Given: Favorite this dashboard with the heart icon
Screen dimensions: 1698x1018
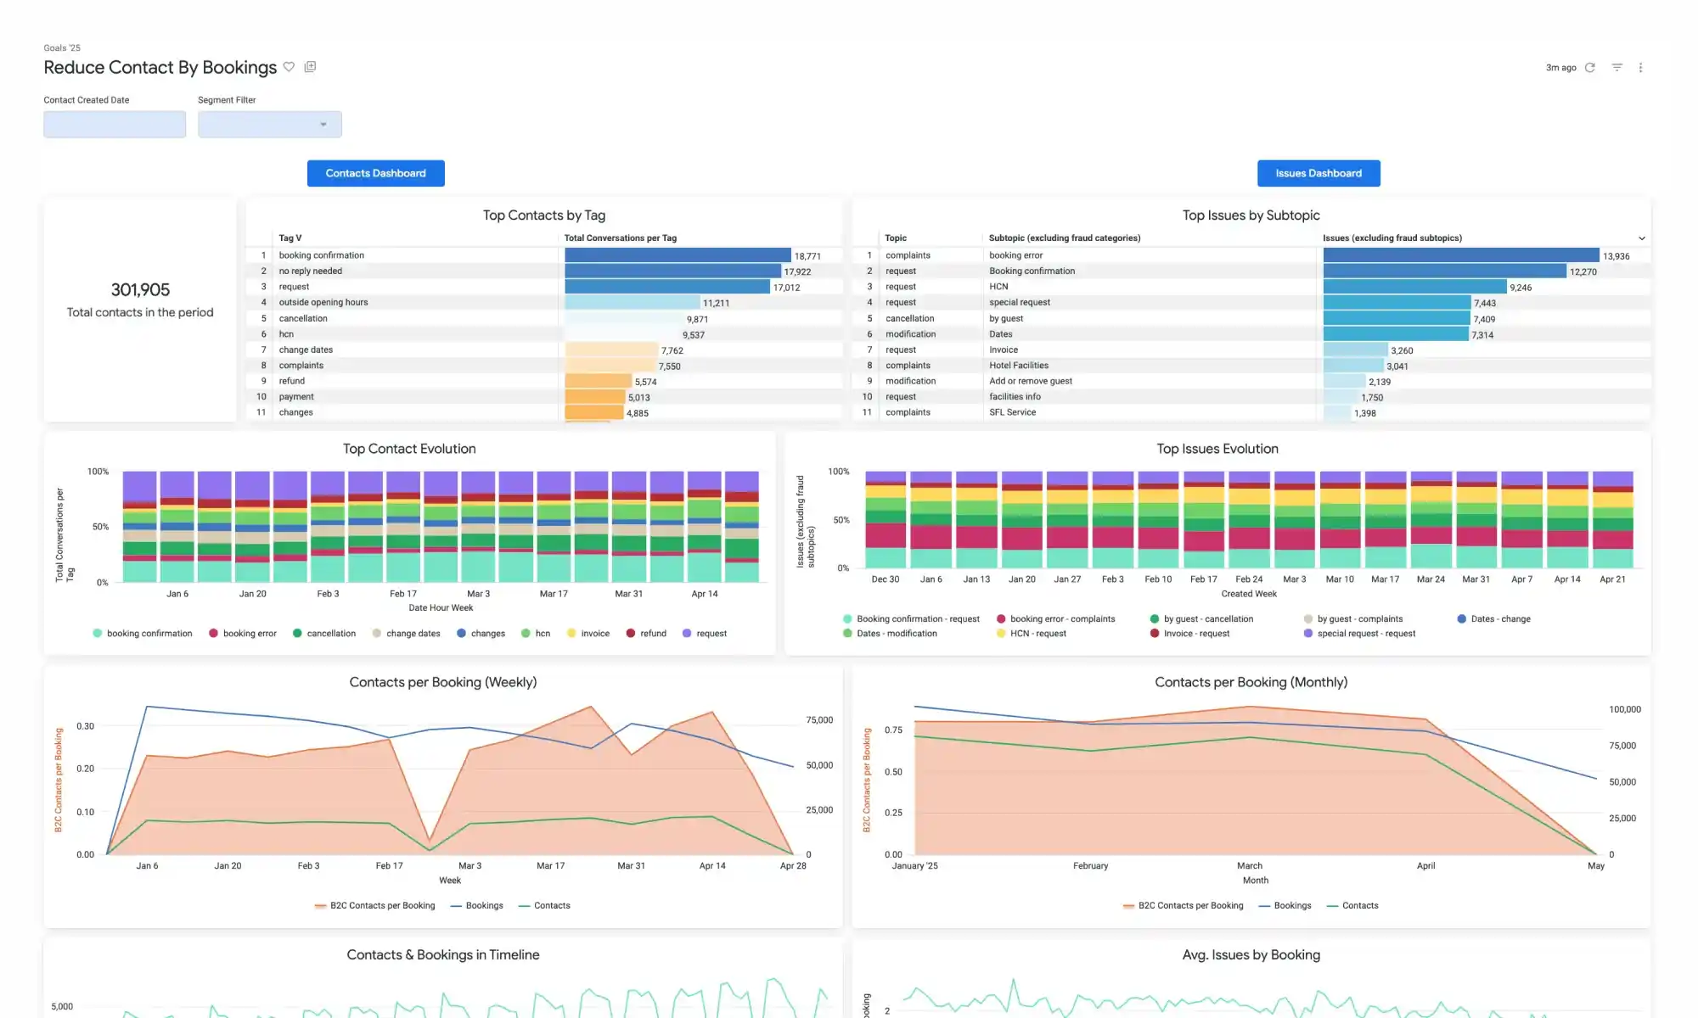Looking at the screenshot, I should click(289, 67).
